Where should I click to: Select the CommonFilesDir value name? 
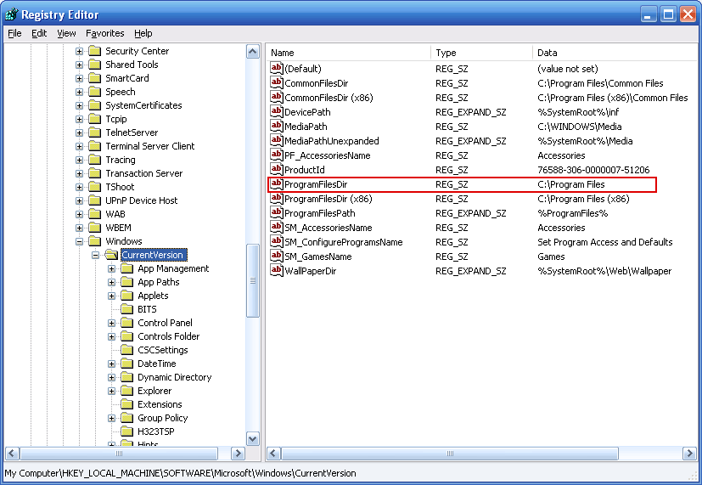pos(316,83)
